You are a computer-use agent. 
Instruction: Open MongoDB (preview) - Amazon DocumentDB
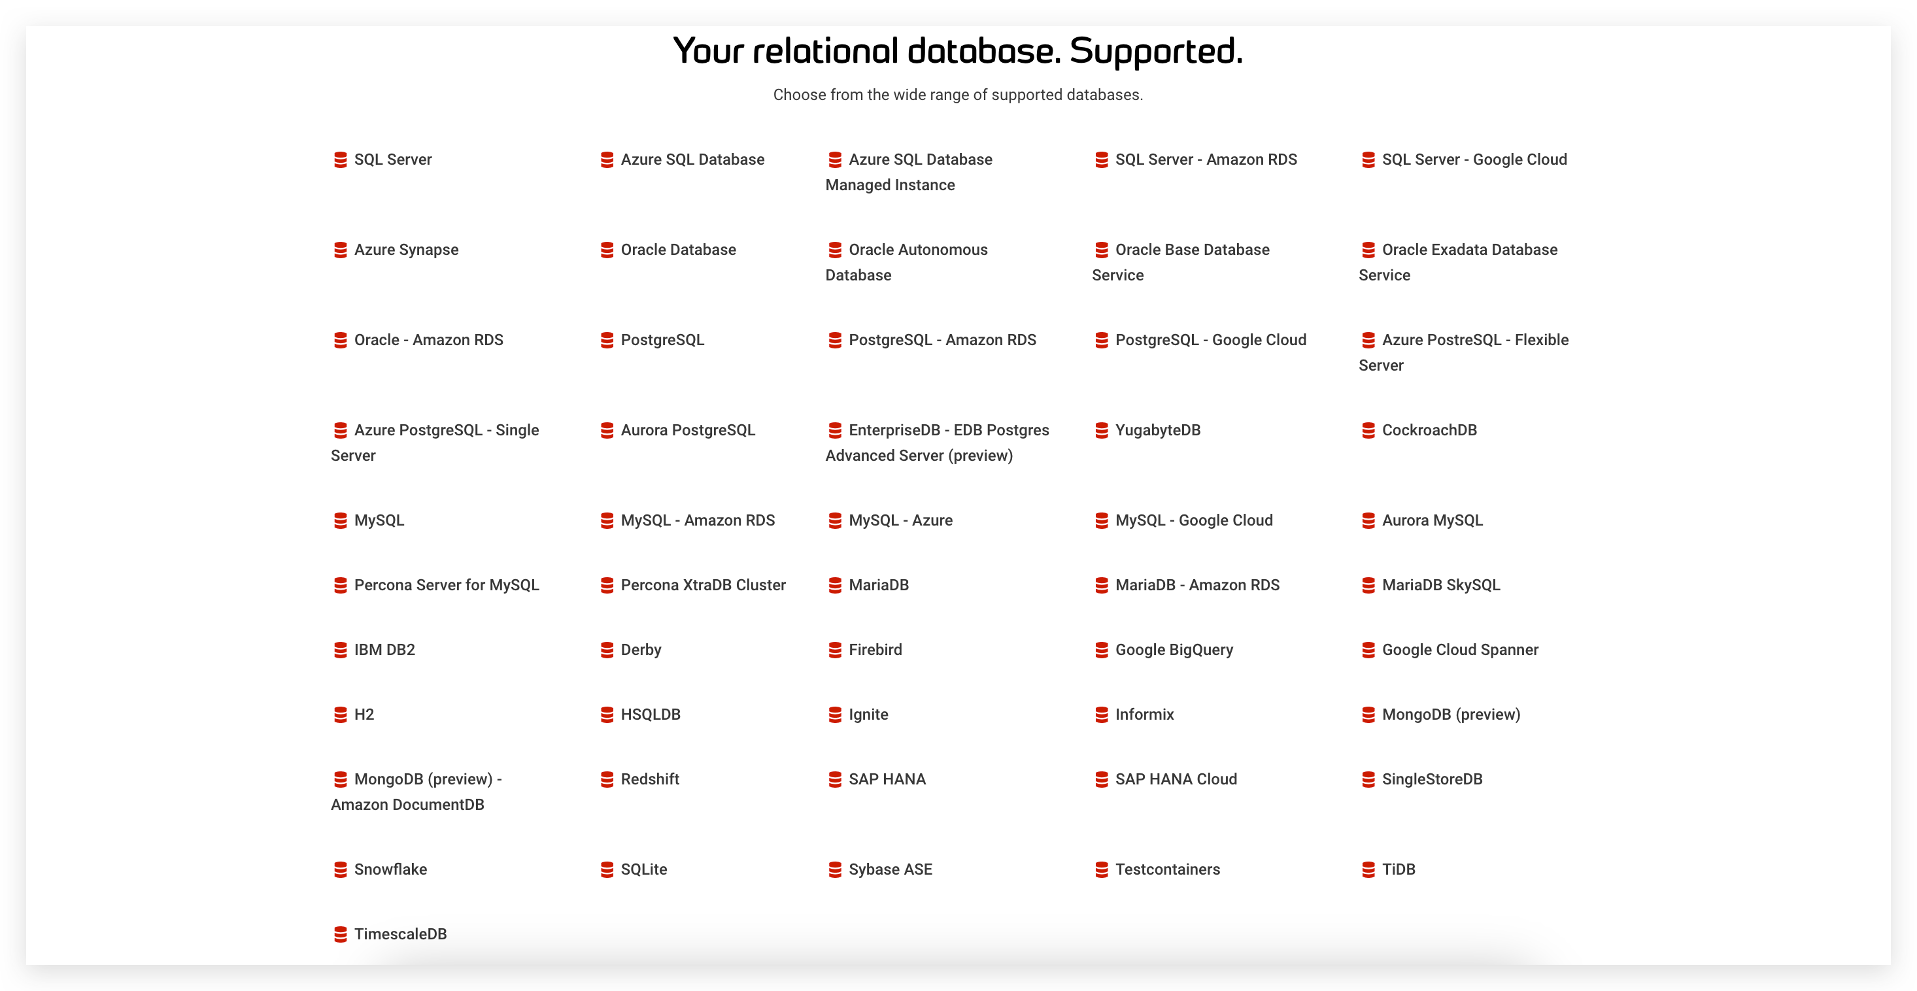tap(416, 791)
